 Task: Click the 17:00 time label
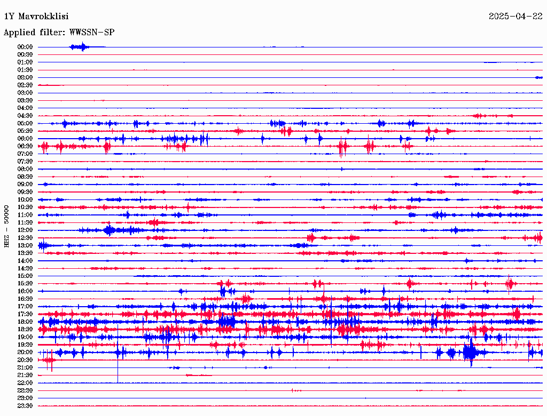pos(25,307)
